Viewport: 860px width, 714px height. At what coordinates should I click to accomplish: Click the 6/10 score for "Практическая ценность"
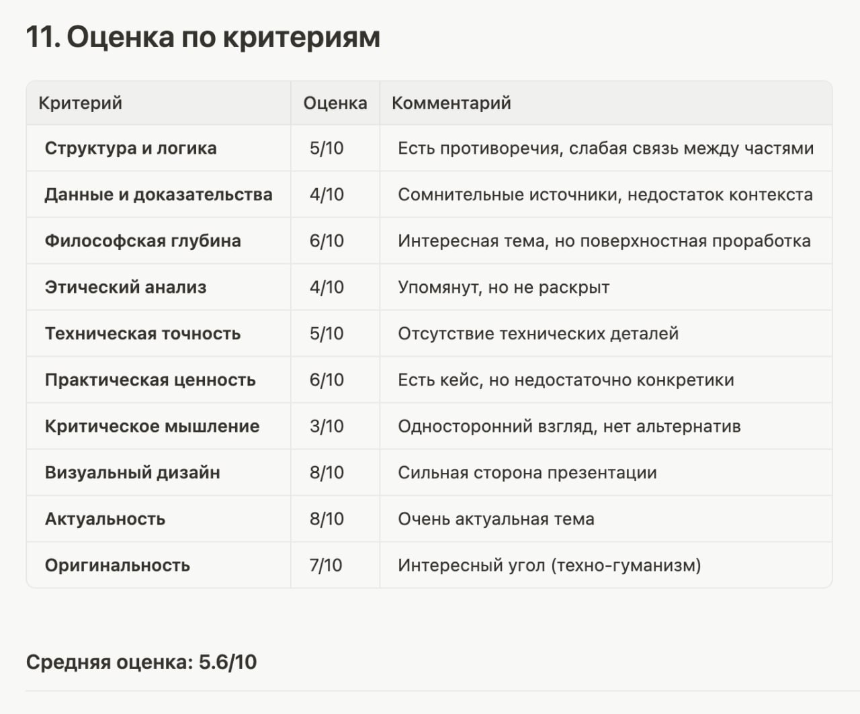(x=327, y=380)
